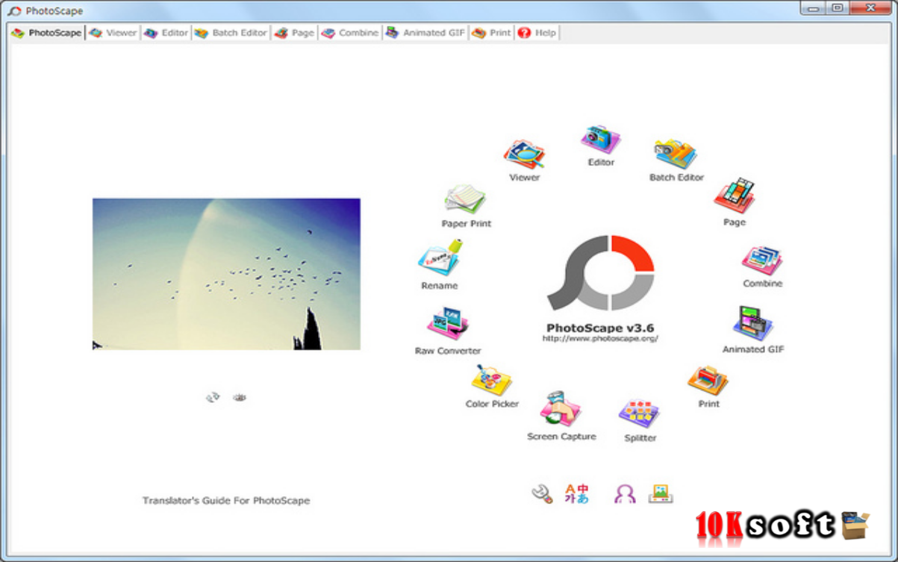Click the picture icon beside the user icon

661,493
